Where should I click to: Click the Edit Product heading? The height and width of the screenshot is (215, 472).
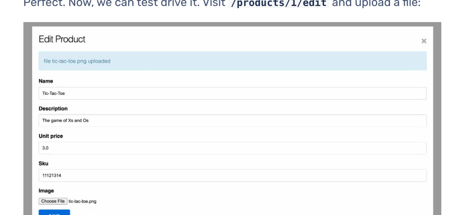pyautogui.click(x=62, y=39)
